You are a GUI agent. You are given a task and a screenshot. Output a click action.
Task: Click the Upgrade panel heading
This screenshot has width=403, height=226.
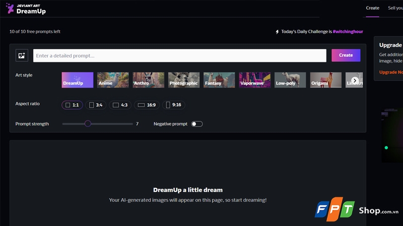click(390, 45)
